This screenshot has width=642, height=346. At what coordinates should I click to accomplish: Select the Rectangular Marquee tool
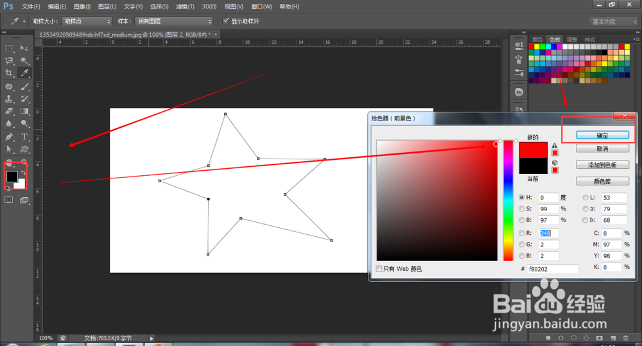coord(8,48)
